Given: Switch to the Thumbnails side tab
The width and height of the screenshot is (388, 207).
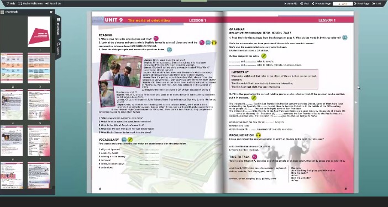Looking at the screenshot, I should tap(58, 26).
